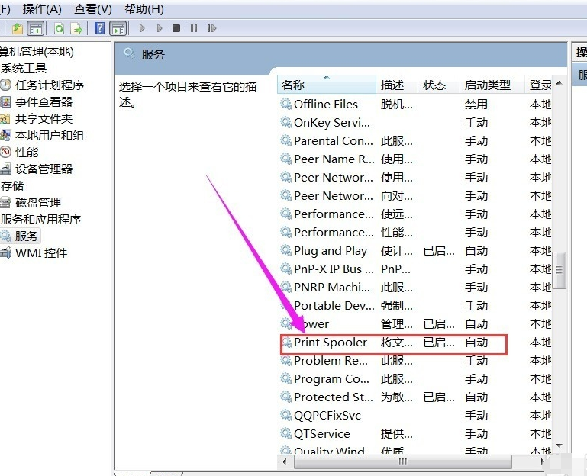Screen dimensions: 587x476
Task: Open the 帮助(H) menu
Action: tap(144, 9)
